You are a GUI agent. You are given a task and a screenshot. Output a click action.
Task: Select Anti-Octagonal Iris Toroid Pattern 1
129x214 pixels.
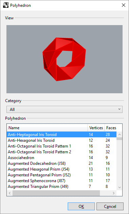click(x=62, y=146)
